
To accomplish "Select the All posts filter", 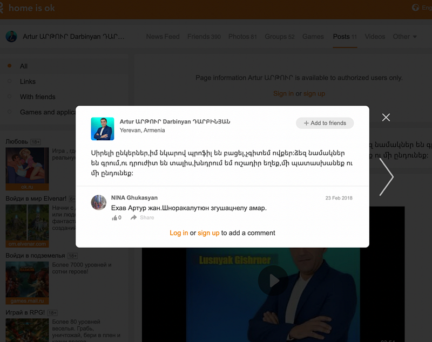I will (x=24, y=66).
